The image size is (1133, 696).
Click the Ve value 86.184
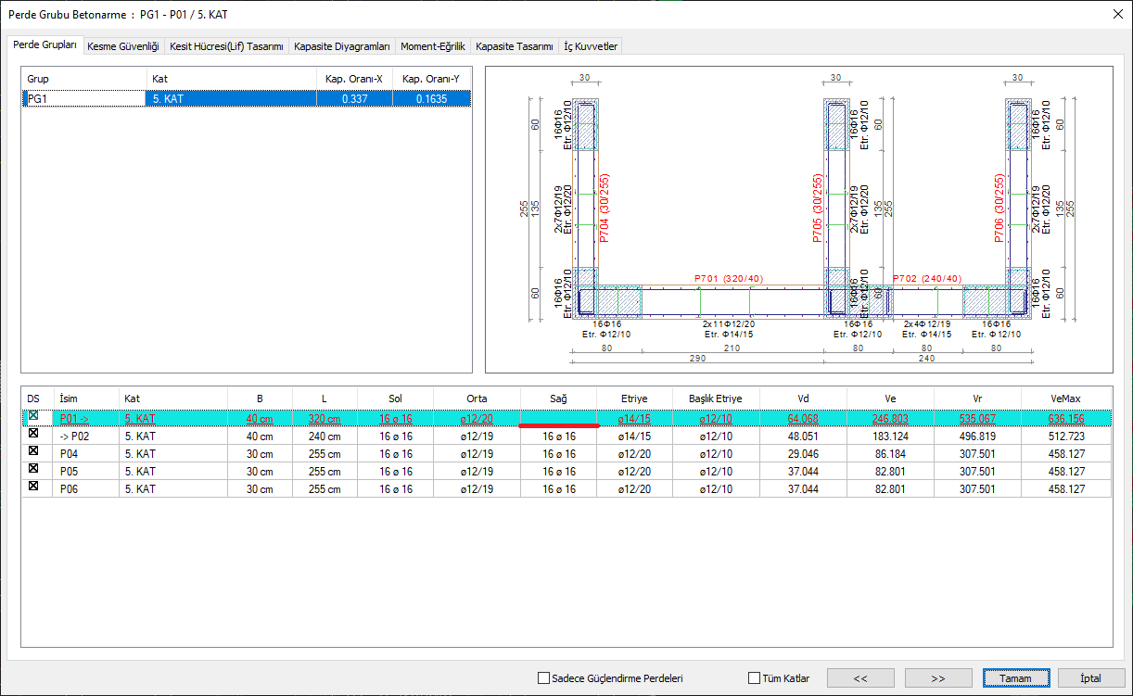(x=890, y=454)
